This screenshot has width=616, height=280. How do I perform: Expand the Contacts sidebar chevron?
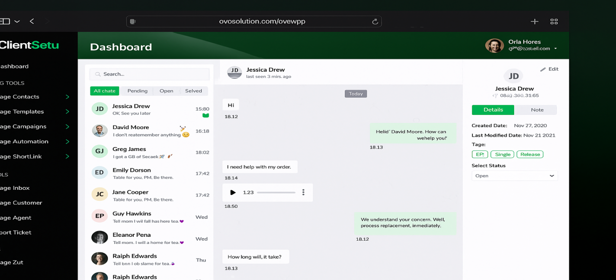pyautogui.click(x=67, y=97)
